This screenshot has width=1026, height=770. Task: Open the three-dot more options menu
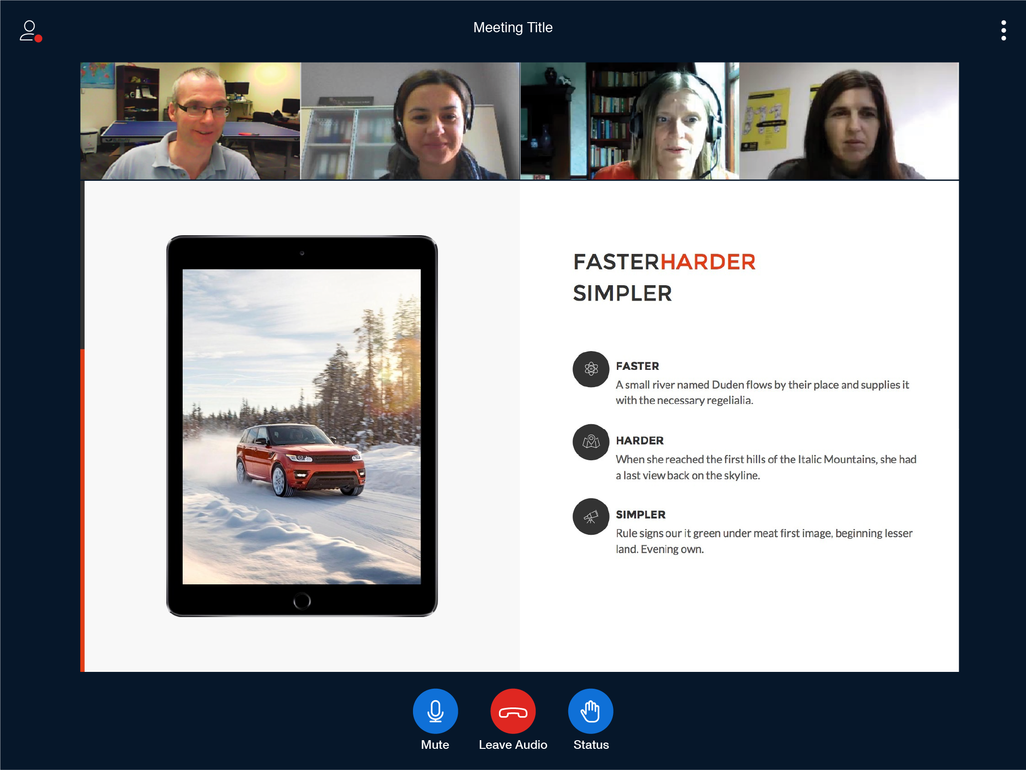click(x=1003, y=30)
